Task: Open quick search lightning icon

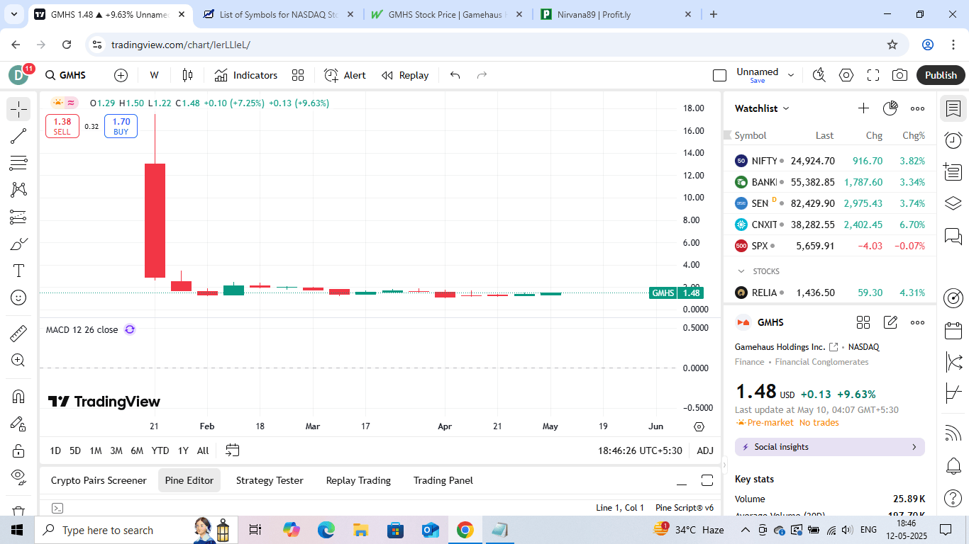Action: 819,75
